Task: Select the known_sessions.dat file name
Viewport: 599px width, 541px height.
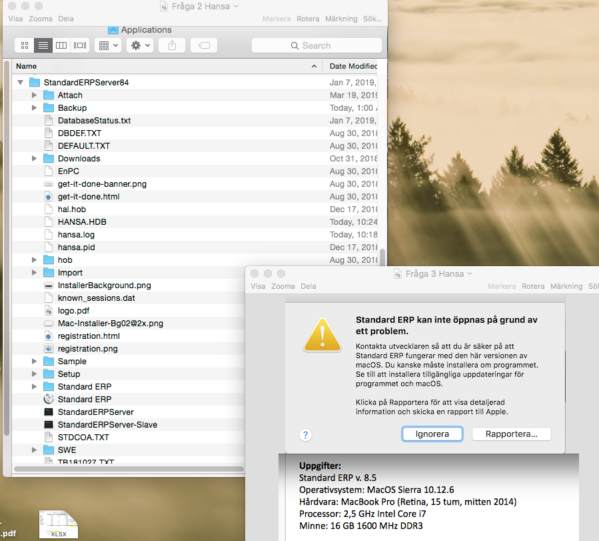Action: [x=96, y=298]
